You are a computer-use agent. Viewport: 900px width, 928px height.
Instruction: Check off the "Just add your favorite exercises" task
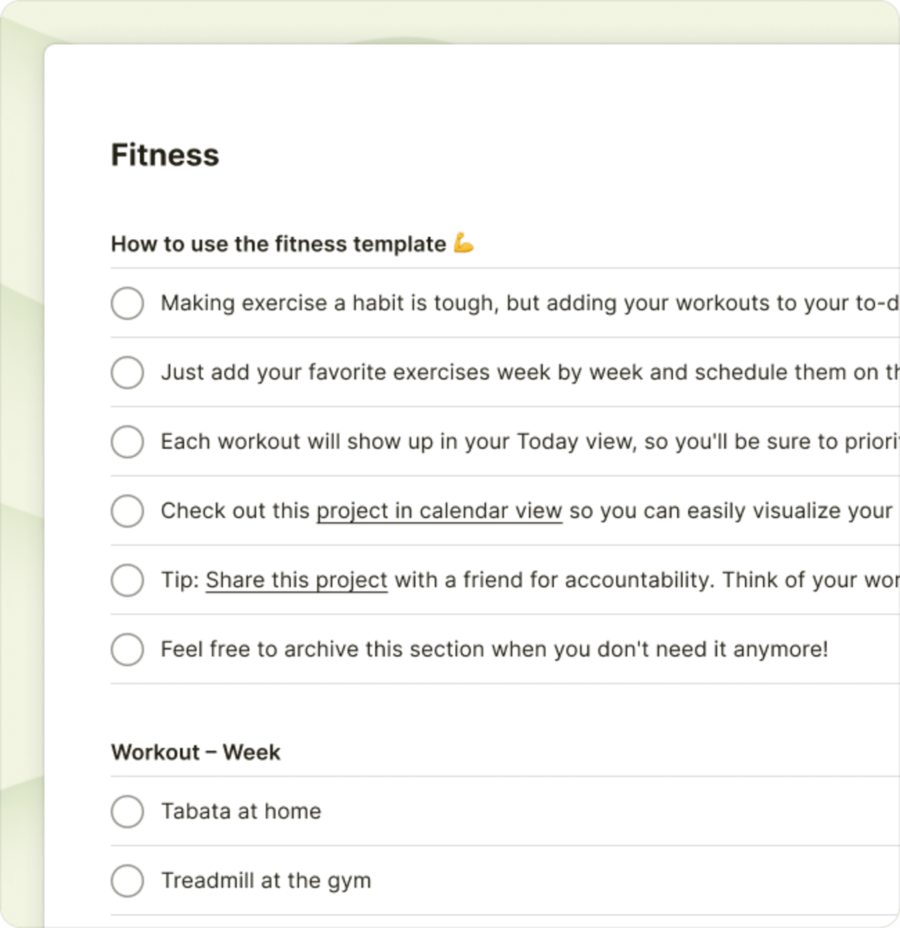pyautogui.click(x=127, y=373)
